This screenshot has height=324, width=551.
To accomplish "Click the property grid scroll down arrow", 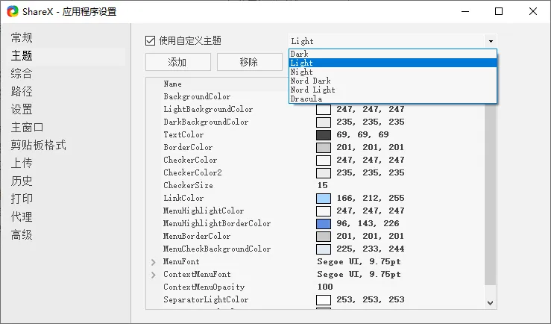I will (x=491, y=303).
